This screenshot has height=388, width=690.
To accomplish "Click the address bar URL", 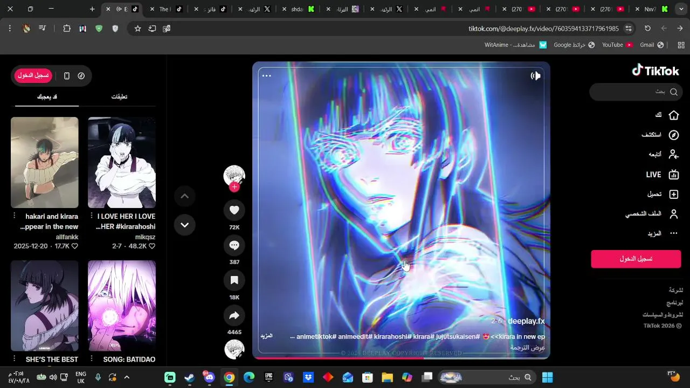I will (543, 29).
